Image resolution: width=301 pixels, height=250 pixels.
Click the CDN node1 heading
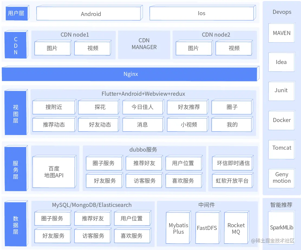75,35
